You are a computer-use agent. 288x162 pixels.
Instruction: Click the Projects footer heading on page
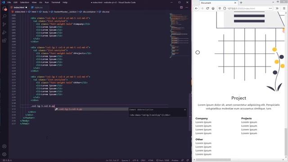[246, 118]
